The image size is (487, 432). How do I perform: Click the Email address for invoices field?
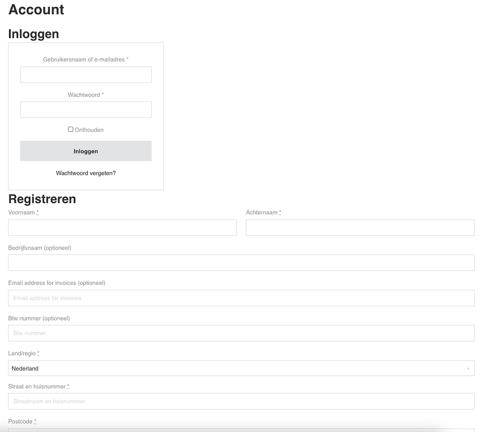pyautogui.click(x=241, y=298)
